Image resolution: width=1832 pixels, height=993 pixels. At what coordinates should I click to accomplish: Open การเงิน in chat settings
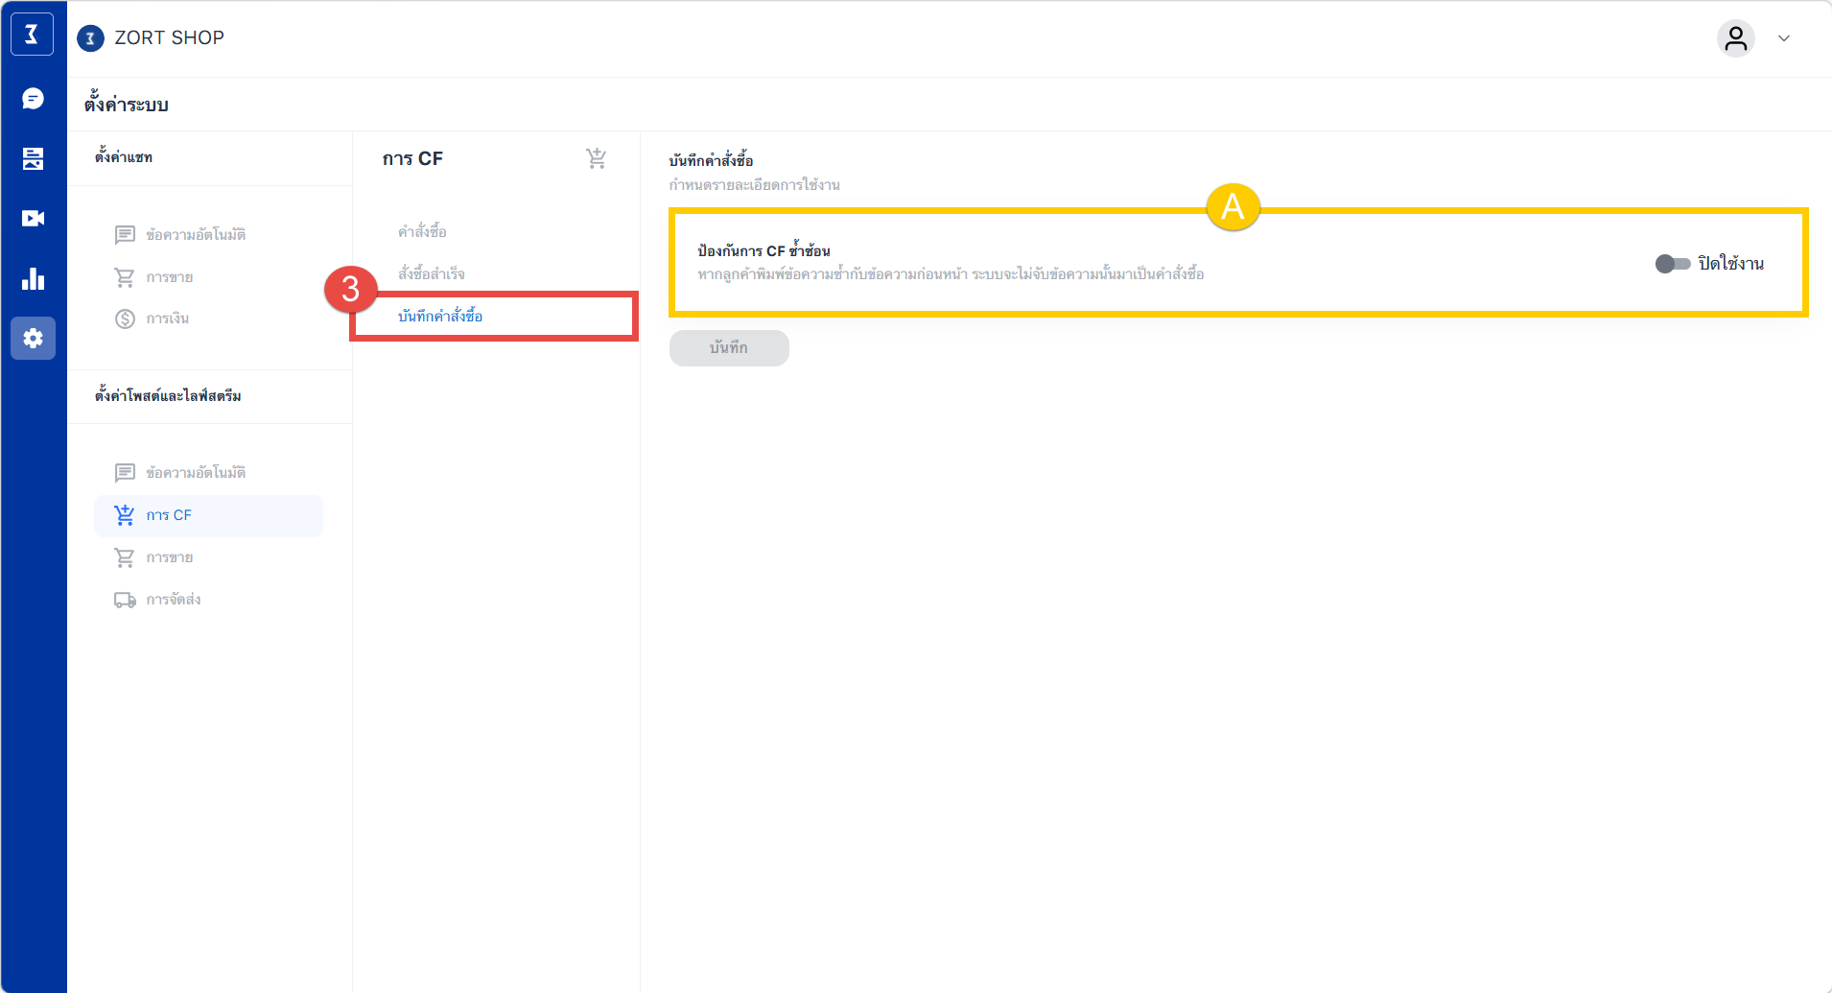point(167,319)
